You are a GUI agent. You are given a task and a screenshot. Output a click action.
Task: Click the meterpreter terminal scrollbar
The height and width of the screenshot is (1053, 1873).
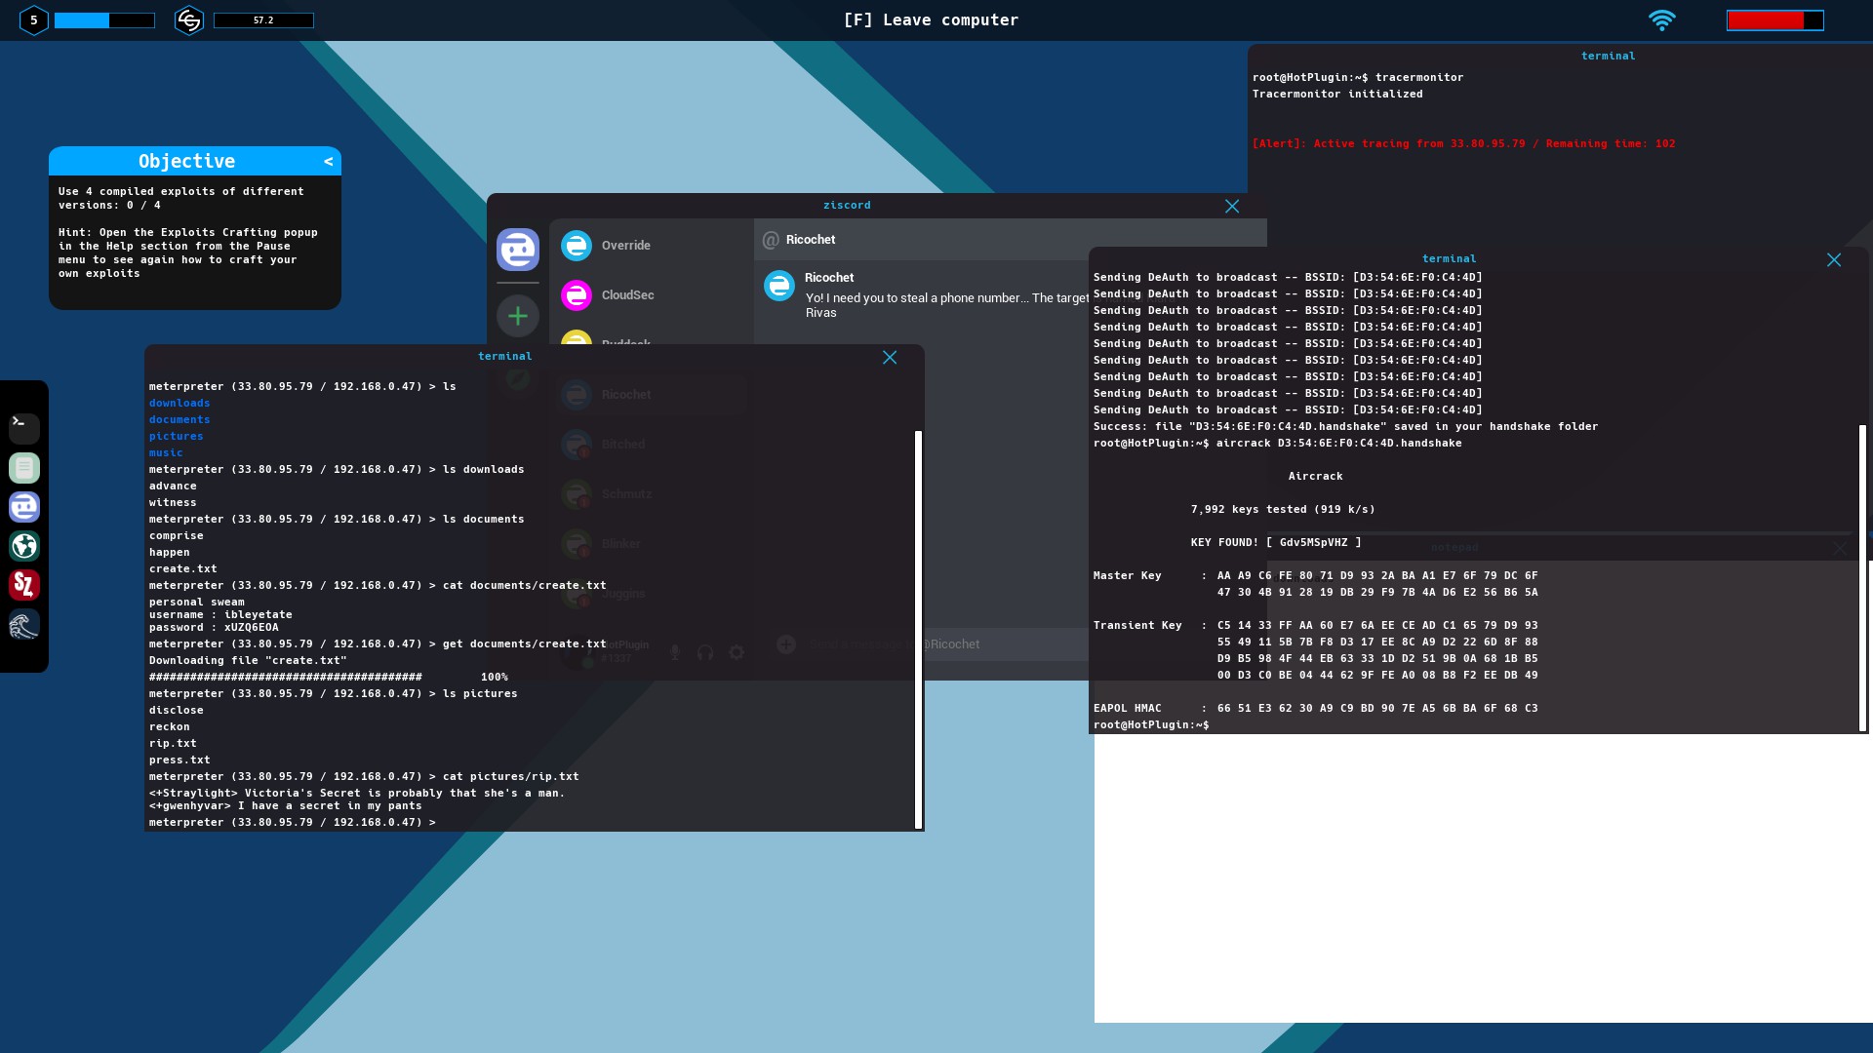point(918,629)
